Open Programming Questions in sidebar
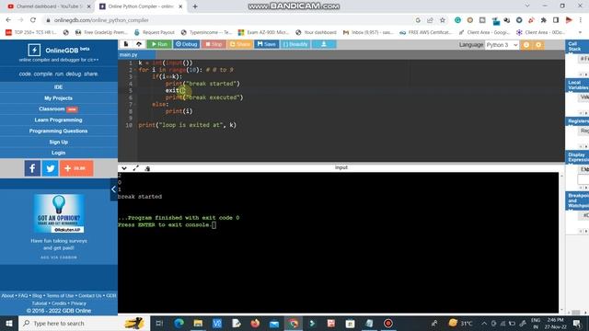This screenshot has height=331, width=589. click(58, 131)
